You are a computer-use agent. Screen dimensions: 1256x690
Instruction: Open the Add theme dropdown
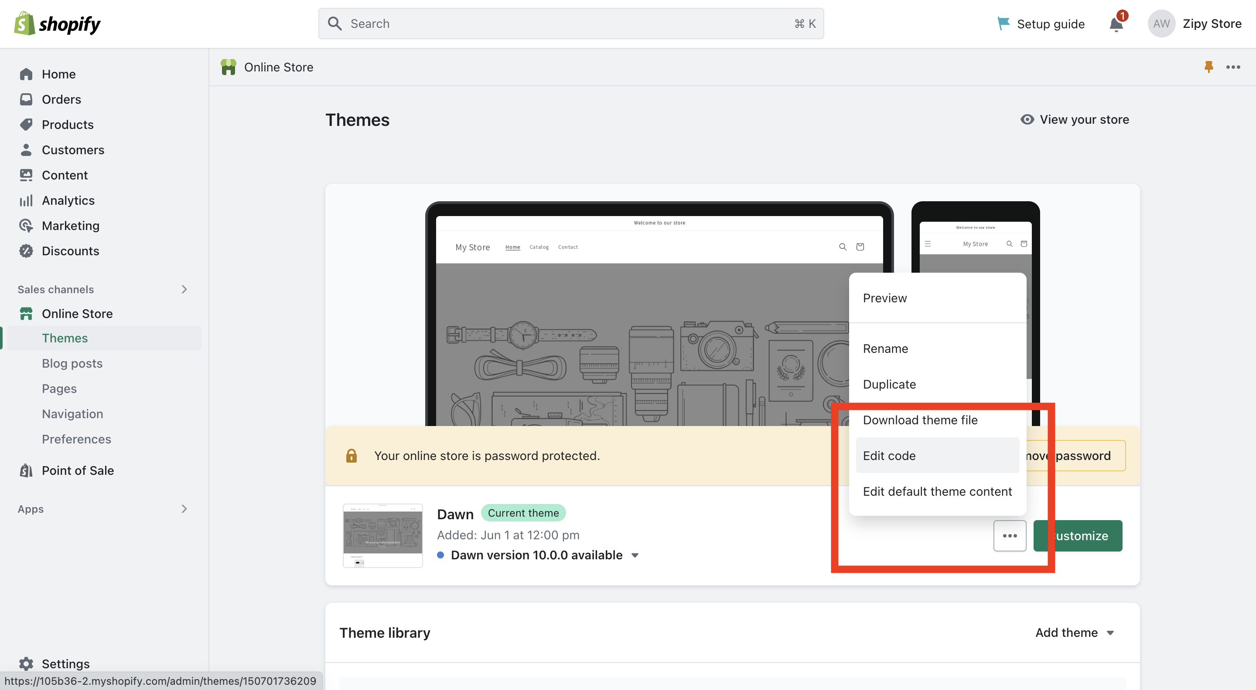[x=1075, y=632]
